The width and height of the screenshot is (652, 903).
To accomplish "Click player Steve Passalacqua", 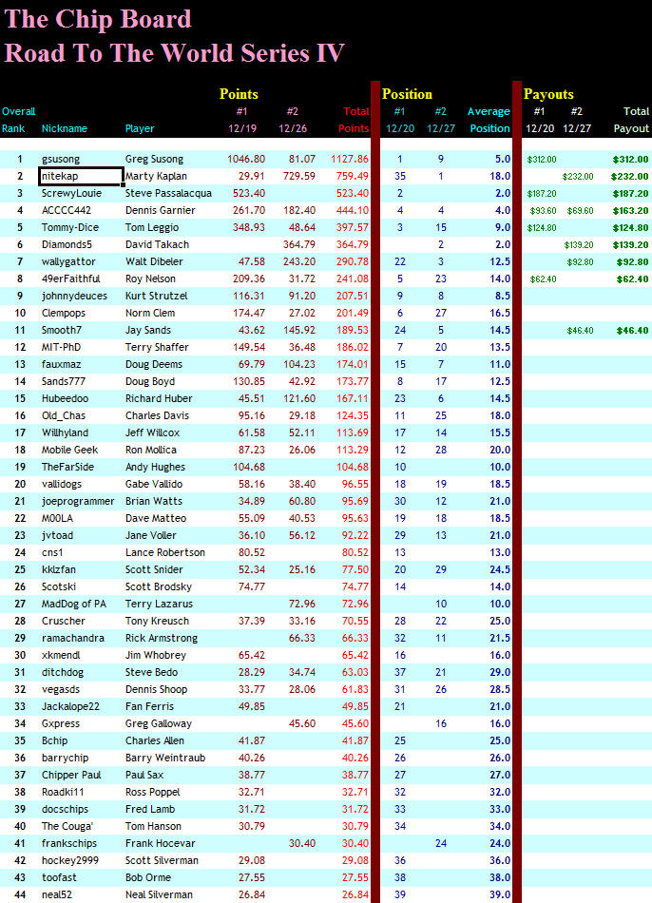I will [168, 194].
